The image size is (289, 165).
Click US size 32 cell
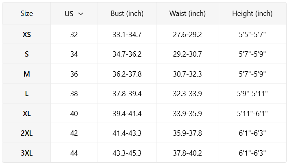[x=74, y=35]
